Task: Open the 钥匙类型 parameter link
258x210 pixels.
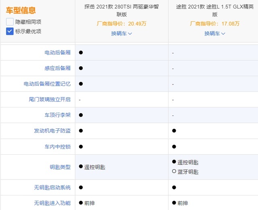Action: [60, 167]
